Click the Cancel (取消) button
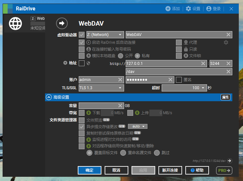243x181 pixels. [x=116, y=170]
